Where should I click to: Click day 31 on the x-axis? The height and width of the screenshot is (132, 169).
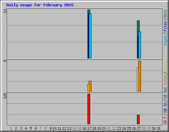(x=158, y=128)
